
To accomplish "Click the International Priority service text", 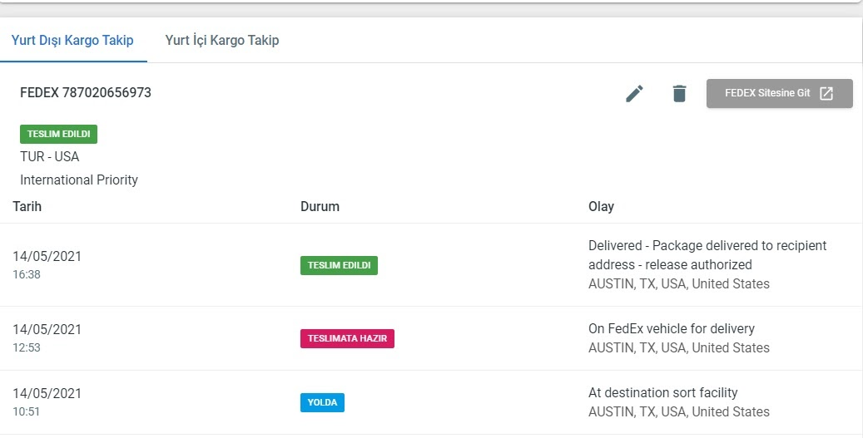I will tap(79, 180).
